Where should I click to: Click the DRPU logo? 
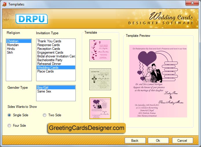32,19
